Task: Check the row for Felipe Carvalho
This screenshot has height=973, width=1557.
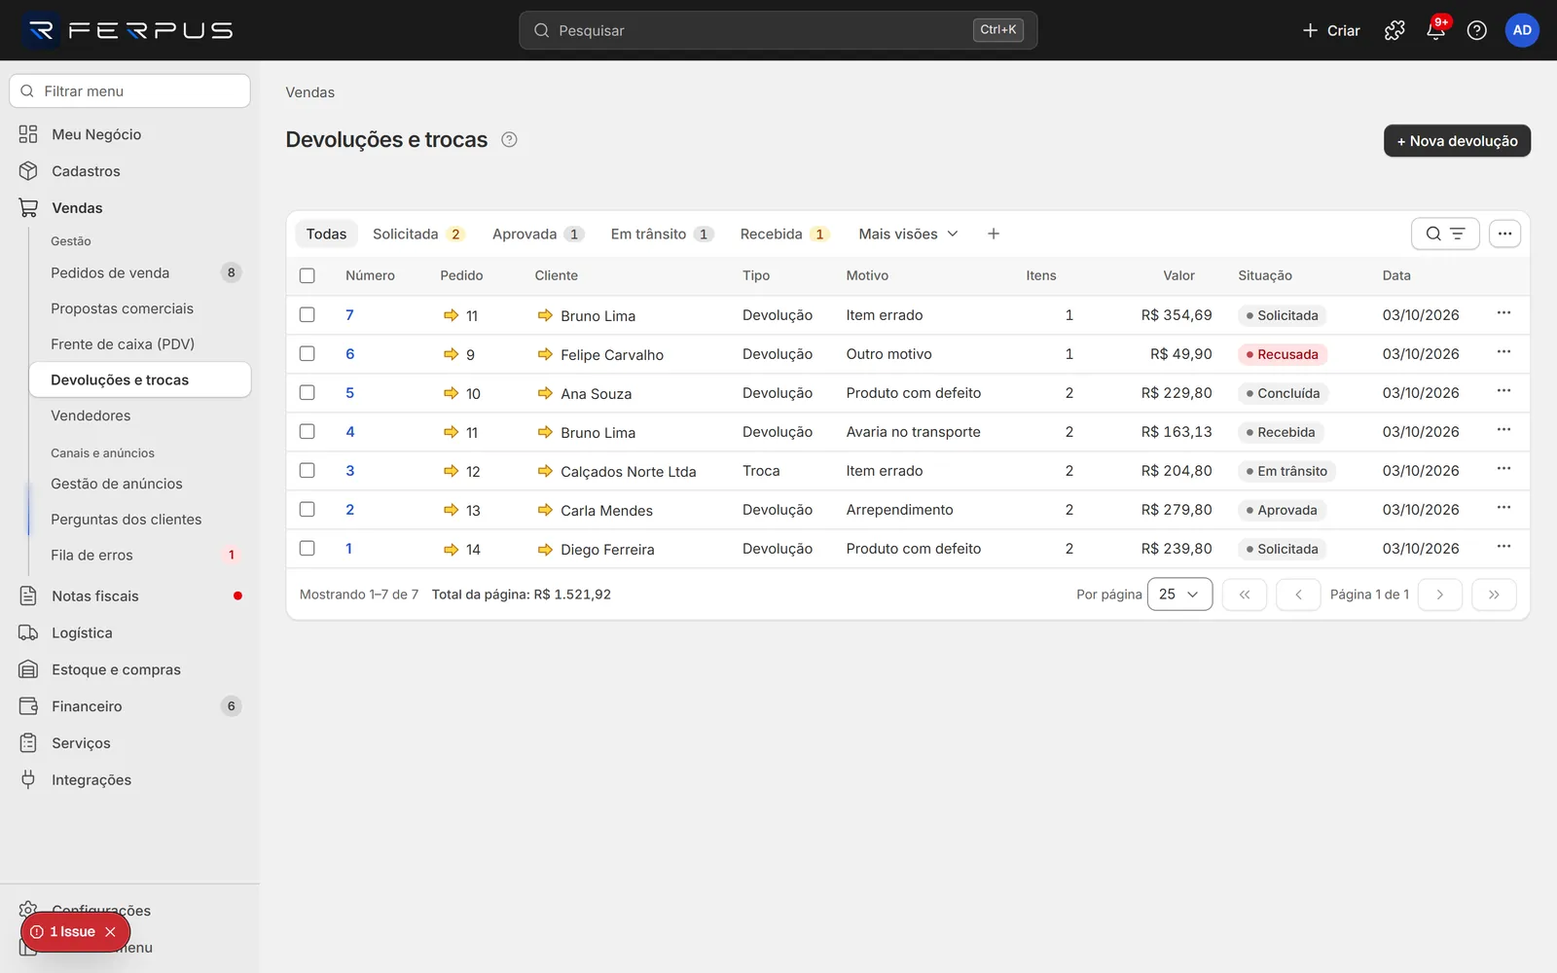Action: pyautogui.click(x=308, y=353)
